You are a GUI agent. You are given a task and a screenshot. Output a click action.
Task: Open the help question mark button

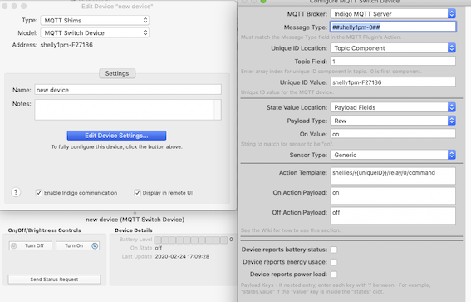pyautogui.click(x=16, y=192)
